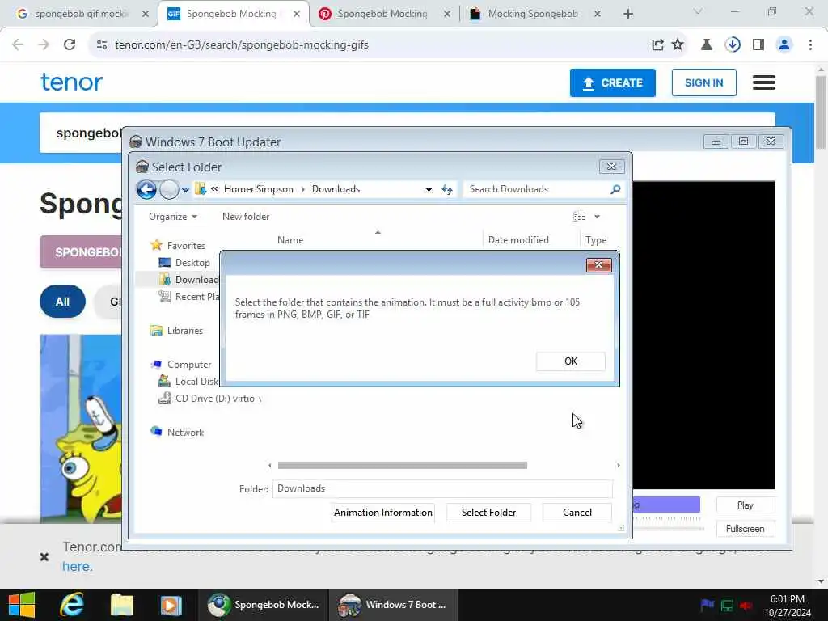Click SIGN IN on Tenor
Screen dimensions: 828x621
pyautogui.click(x=704, y=83)
